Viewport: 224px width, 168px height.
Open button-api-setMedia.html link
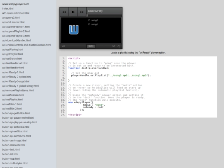(x=16, y=127)
